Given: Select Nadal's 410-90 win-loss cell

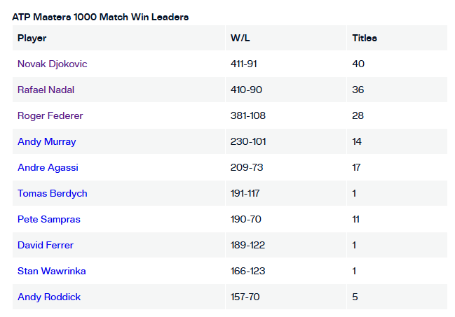Looking at the screenshot, I should [286, 90].
